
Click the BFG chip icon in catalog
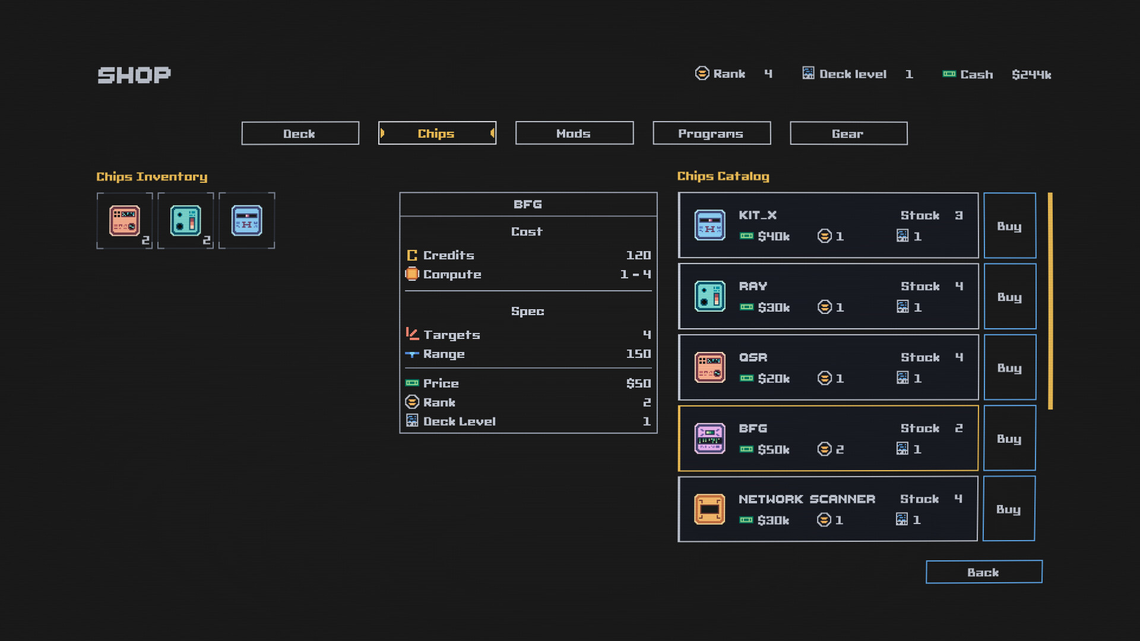pyautogui.click(x=710, y=438)
